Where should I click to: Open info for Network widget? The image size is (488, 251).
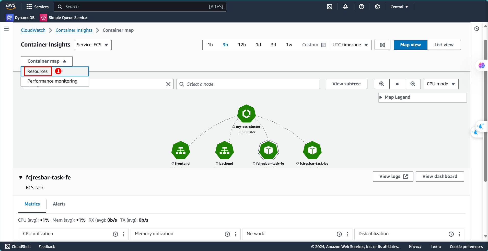(339, 234)
